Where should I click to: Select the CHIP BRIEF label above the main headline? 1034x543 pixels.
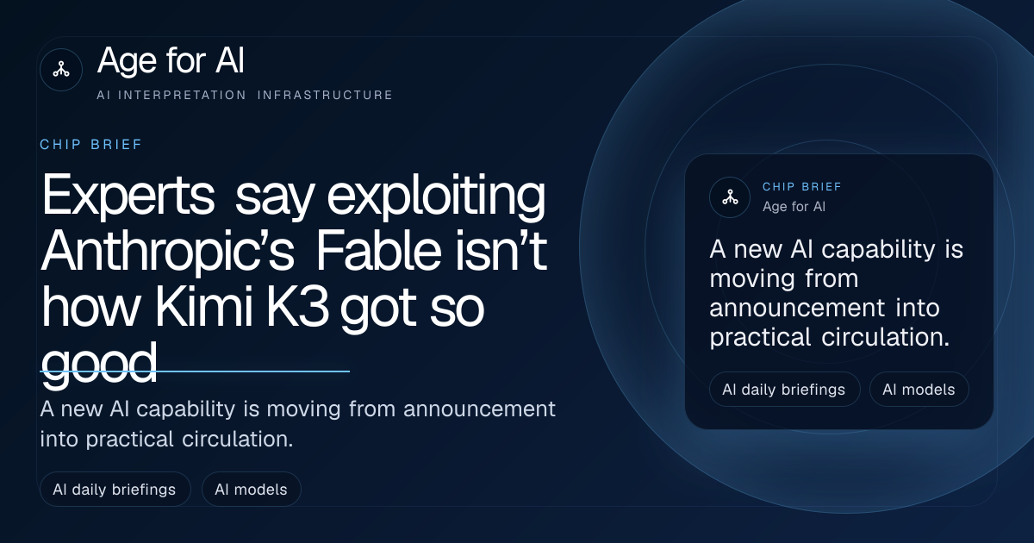[91, 145]
